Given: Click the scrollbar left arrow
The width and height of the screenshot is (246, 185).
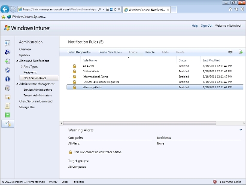Looking at the screenshot, I should pyautogui.click(x=61, y=123).
